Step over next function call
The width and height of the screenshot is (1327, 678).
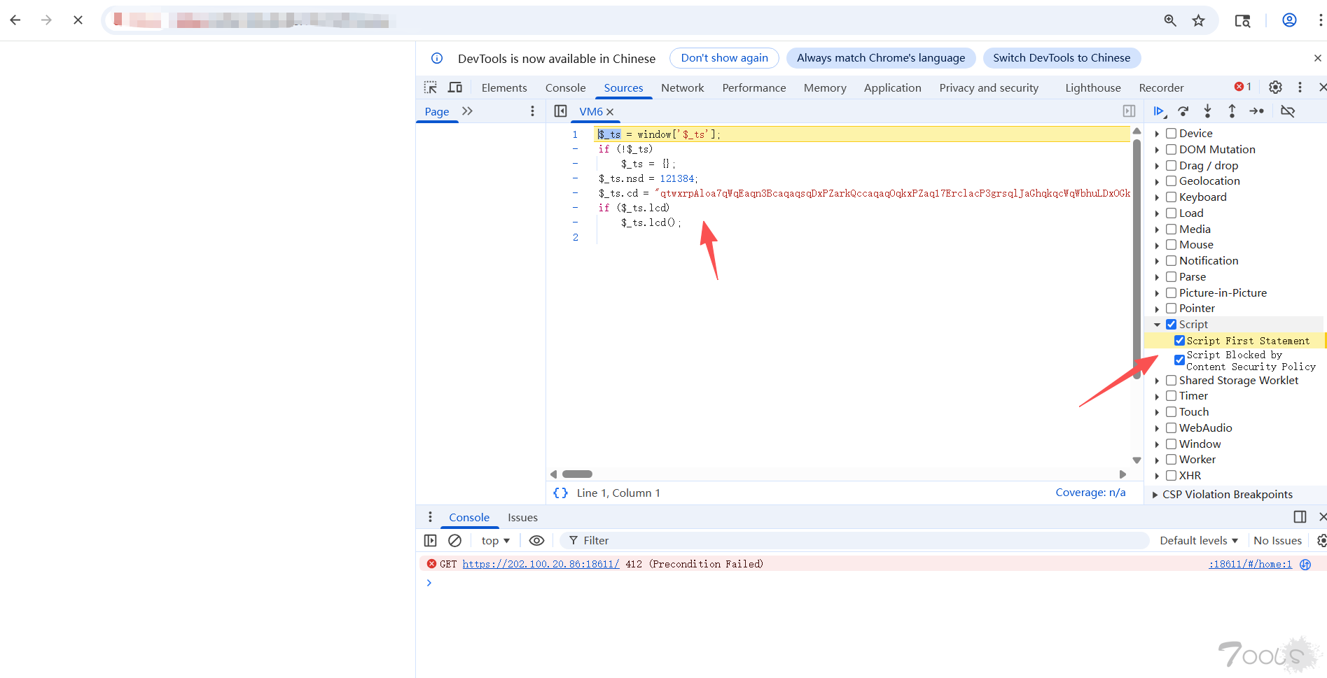point(1183,111)
